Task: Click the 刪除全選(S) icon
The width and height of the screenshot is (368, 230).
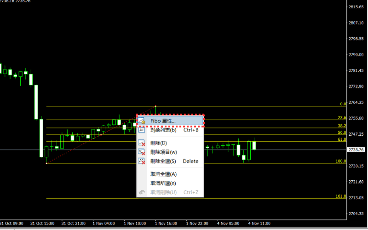Action: coord(142,161)
